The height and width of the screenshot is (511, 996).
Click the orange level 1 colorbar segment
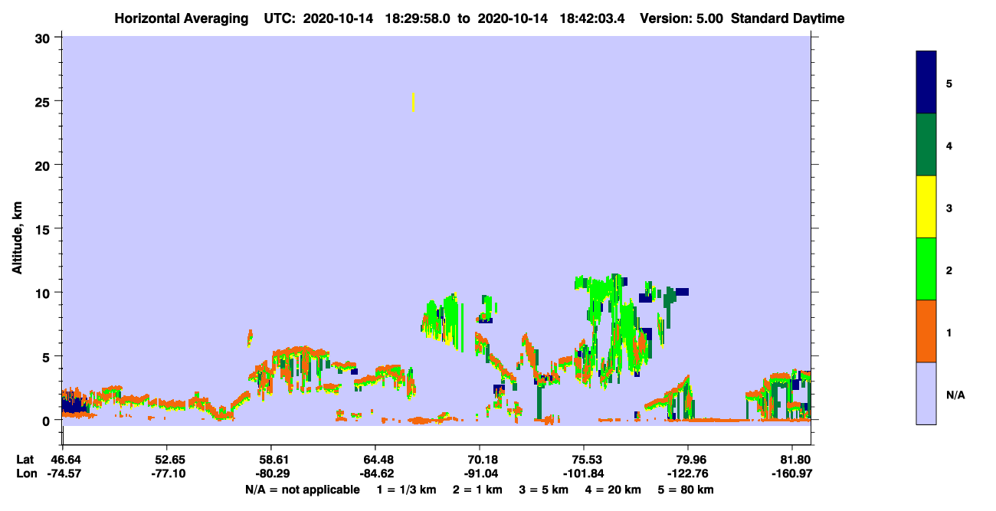pos(926,331)
